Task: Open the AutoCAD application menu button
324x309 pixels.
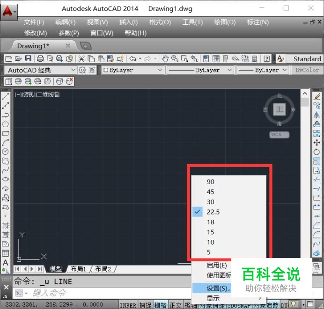Action: tap(9, 12)
